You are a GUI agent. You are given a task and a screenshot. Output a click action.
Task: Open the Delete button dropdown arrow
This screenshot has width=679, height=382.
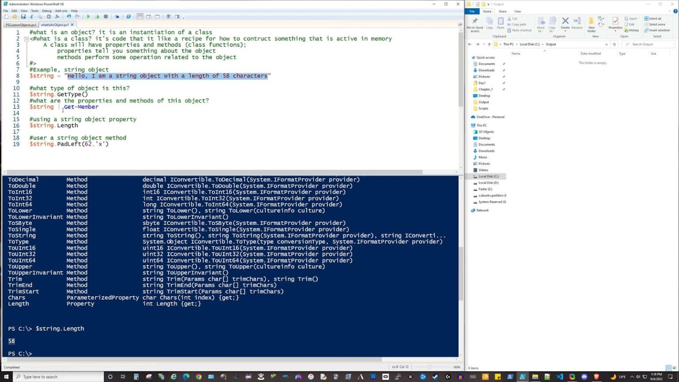[565, 31]
